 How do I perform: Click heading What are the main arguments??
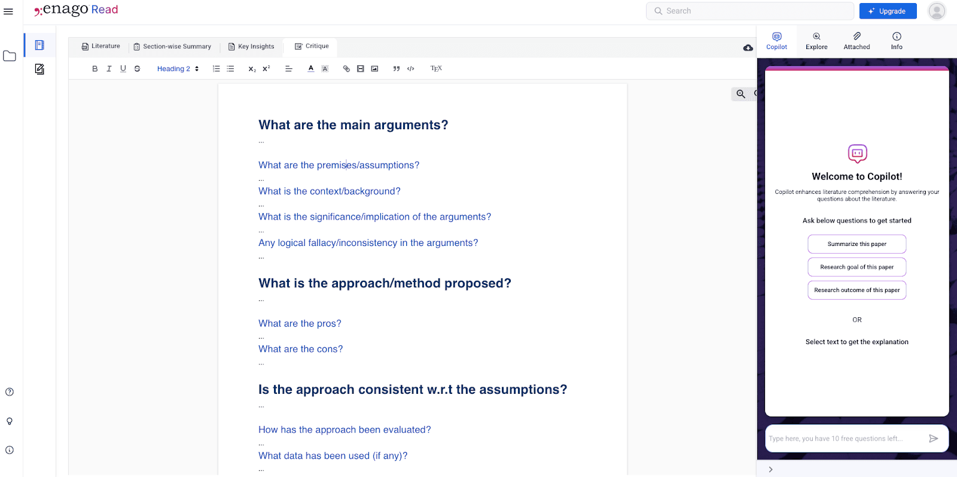(x=353, y=125)
